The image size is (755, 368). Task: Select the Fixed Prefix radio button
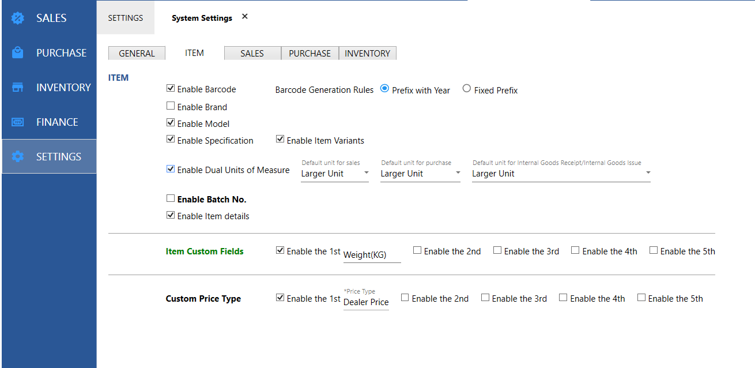coord(467,89)
